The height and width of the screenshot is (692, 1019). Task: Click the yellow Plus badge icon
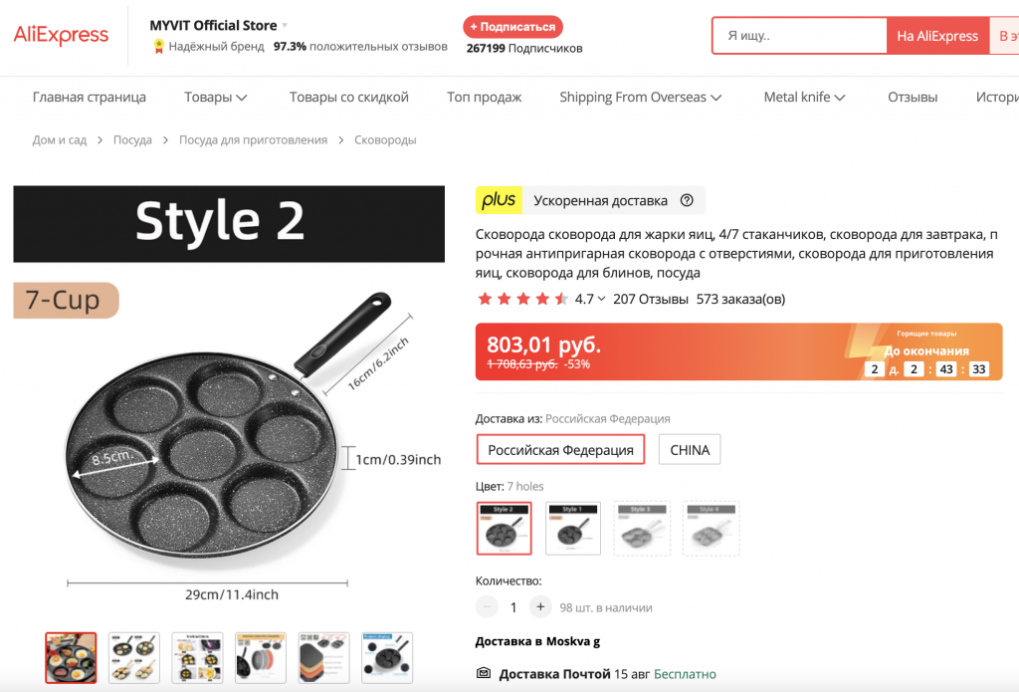pos(499,200)
